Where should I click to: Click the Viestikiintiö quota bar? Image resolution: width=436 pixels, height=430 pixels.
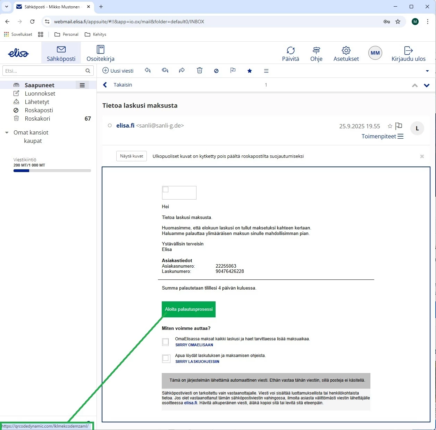point(52,171)
